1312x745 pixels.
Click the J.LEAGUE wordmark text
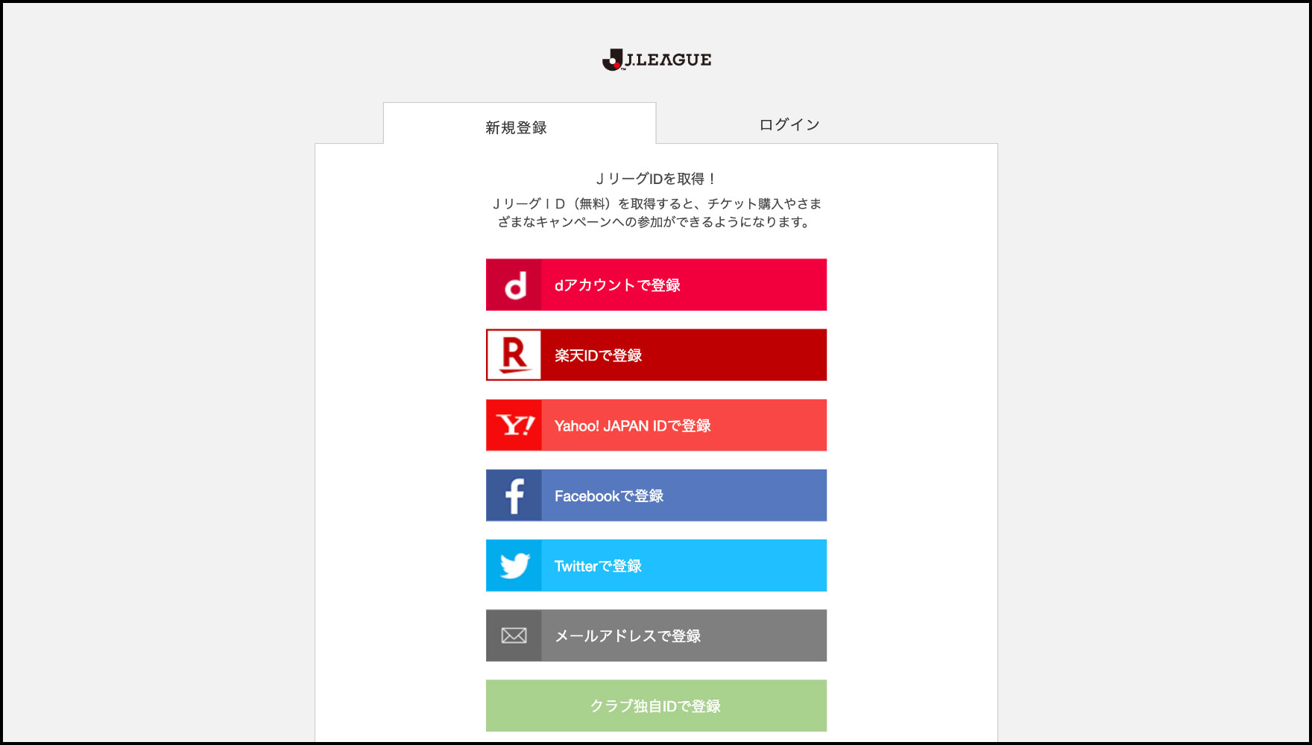(x=668, y=60)
